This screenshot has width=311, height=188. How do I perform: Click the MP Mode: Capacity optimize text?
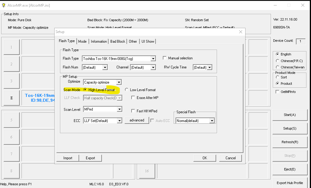(x=28, y=28)
